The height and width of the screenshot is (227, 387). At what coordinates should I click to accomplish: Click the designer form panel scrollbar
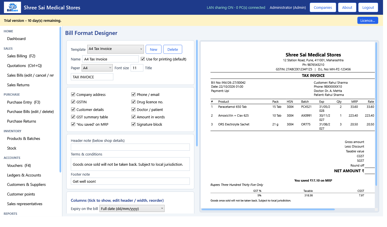(x=197, y=93)
